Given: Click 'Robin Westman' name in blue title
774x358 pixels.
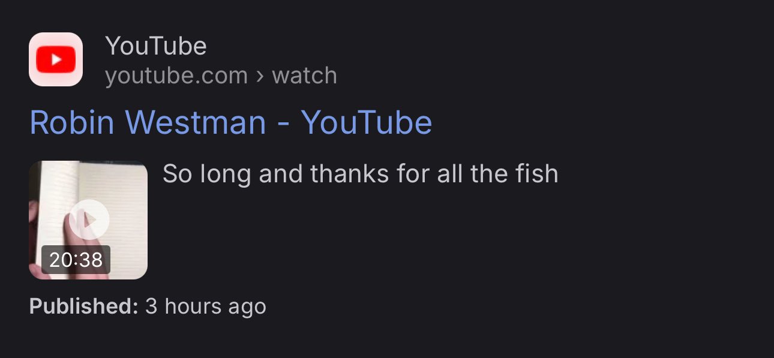Looking at the screenshot, I should [x=148, y=122].
